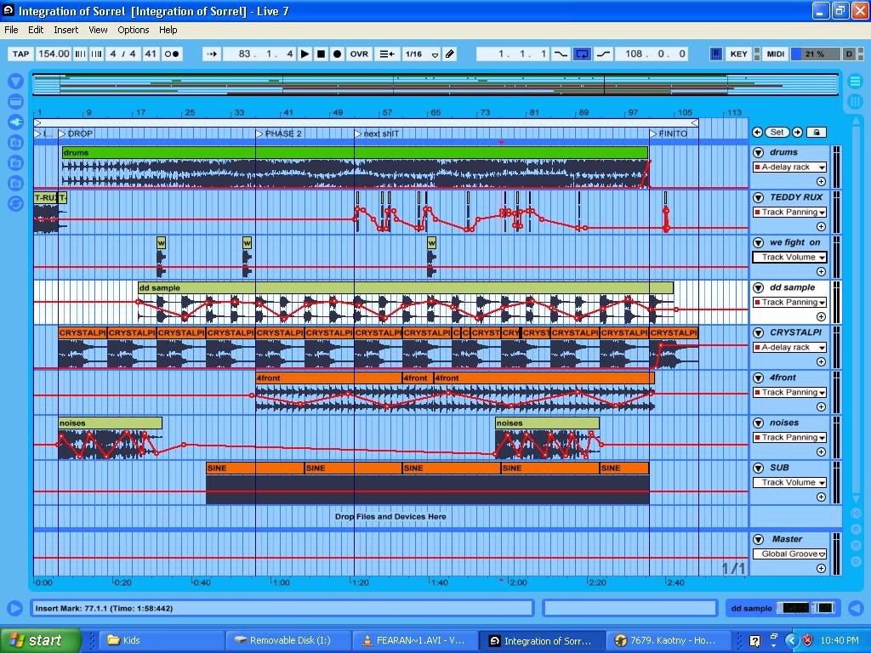This screenshot has width=871, height=653.
Task: Open the drums track A-delay rack dropdown
Action: pyautogui.click(x=789, y=168)
